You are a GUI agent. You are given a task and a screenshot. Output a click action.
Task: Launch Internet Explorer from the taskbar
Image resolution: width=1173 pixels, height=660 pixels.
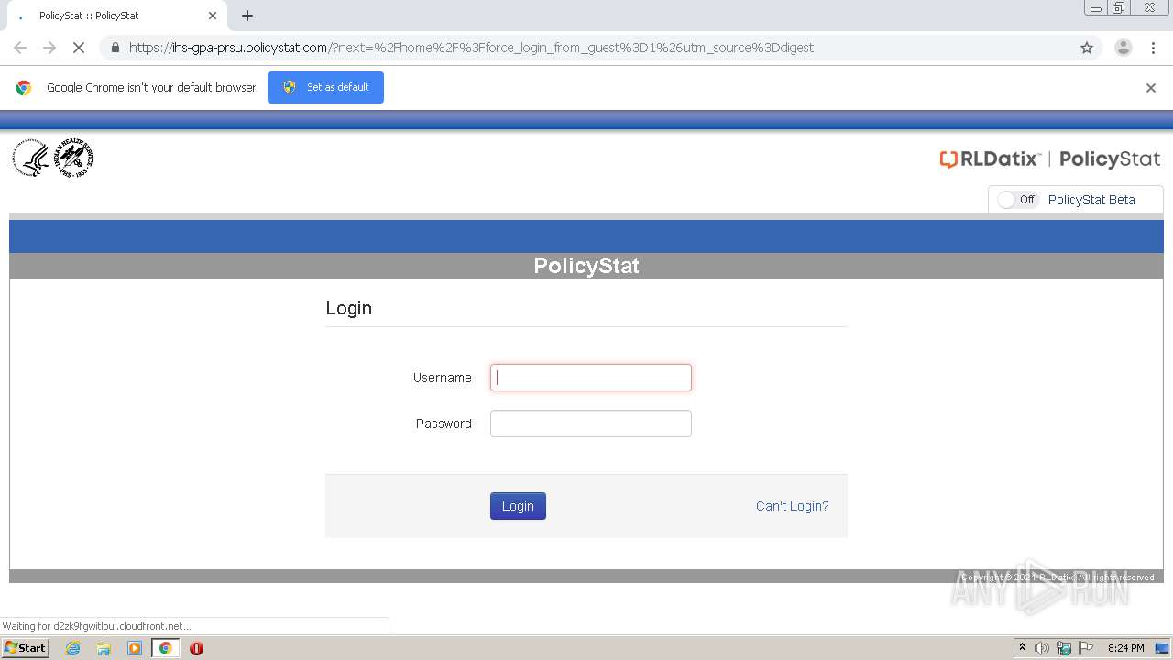click(x=72, y=648)
